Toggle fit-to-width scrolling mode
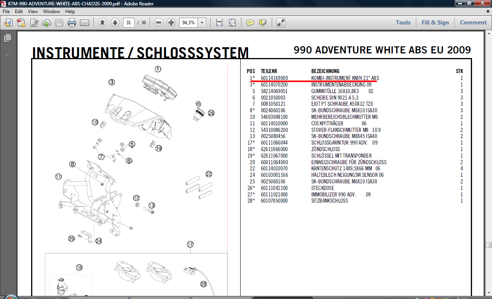The width and height of the screenshot is (492, 299). 219,23
